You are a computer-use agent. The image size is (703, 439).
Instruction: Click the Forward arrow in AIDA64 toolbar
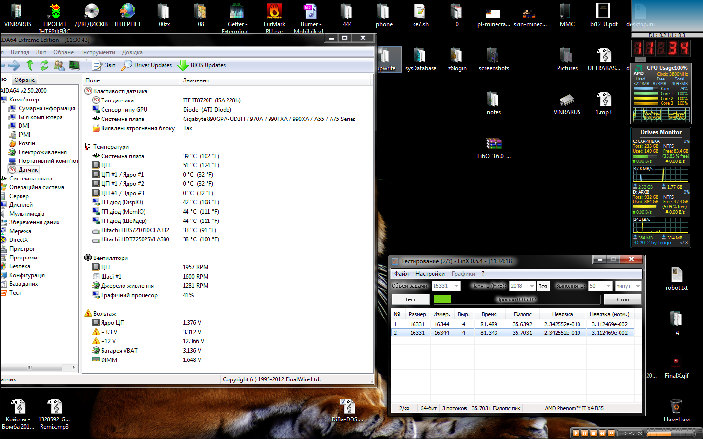pos(14,65)
